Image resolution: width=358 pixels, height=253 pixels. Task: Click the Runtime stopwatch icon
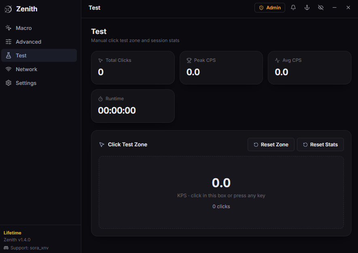point(100,99)
